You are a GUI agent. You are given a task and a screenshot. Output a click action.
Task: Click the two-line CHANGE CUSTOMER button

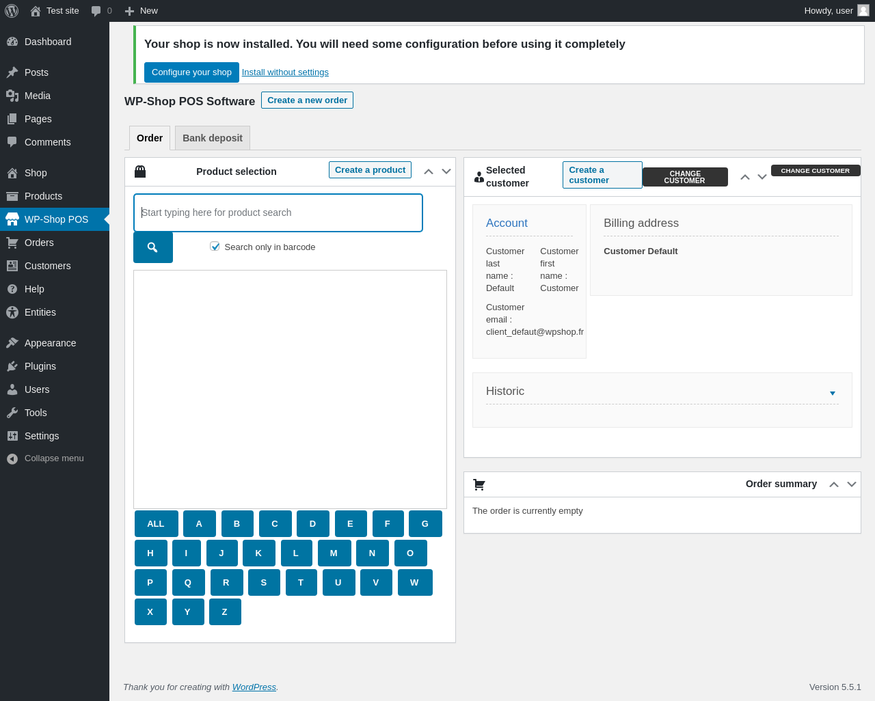[685, 177]
